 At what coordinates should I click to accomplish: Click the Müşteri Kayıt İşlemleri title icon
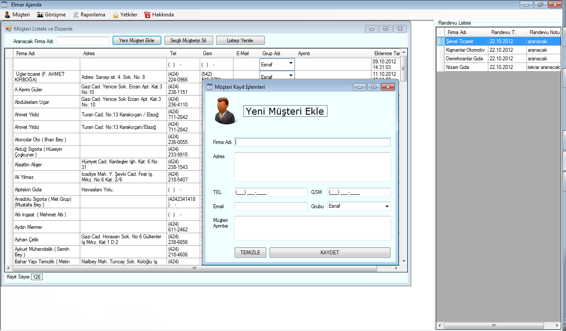(210, 87)
